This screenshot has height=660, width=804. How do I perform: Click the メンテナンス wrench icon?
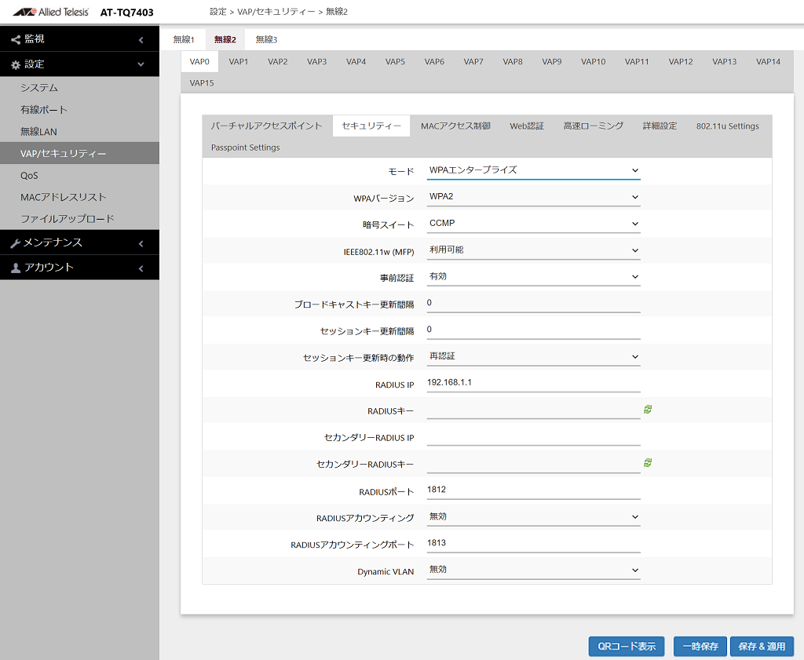click(x=16, y=243)
